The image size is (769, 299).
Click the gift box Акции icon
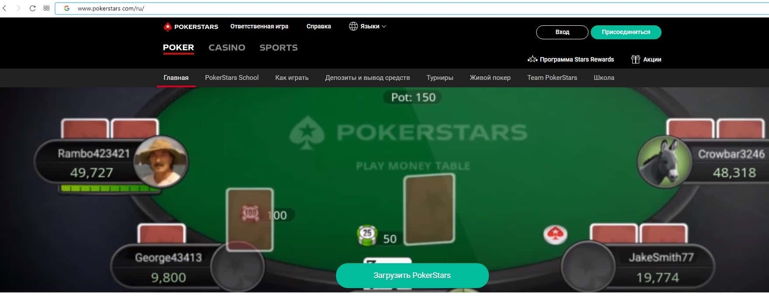[x=635, y=59]
